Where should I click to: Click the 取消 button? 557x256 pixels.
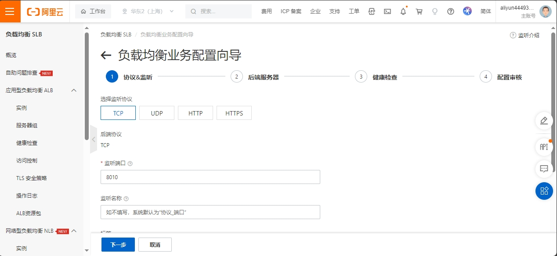point(155,245)
